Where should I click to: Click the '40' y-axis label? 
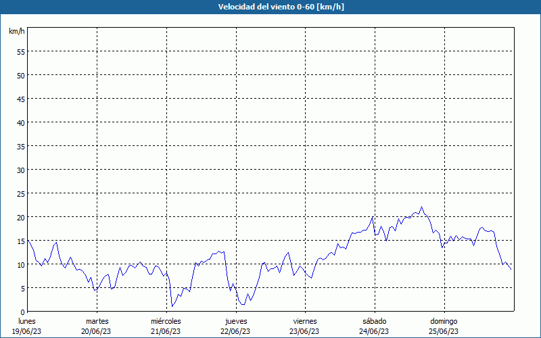coord(21,123)
